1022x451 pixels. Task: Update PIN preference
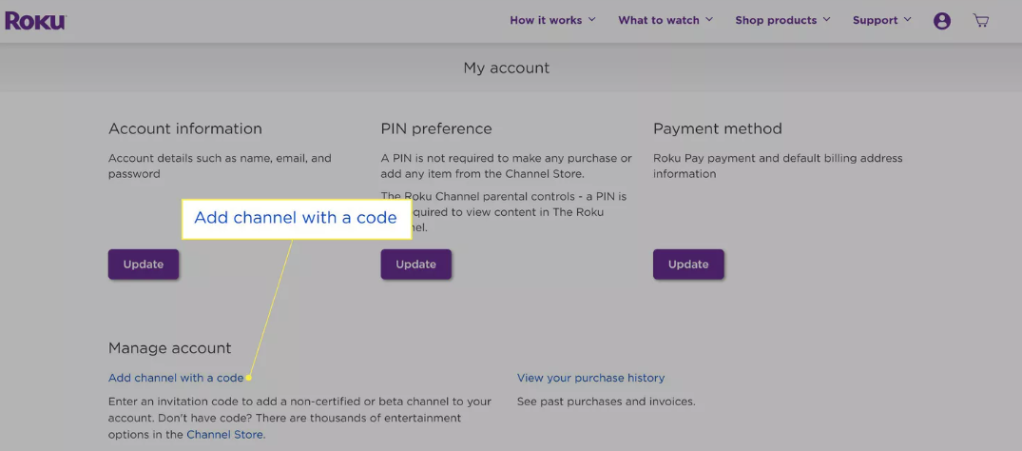click(x=415, y=265)
